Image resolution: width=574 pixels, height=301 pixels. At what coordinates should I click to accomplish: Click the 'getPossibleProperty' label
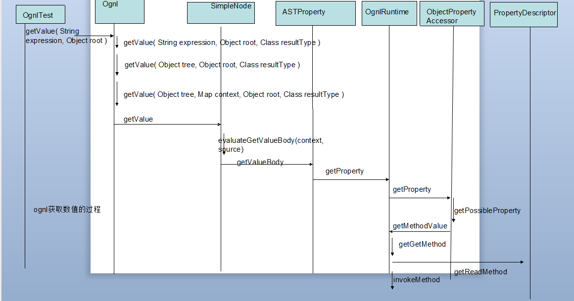point(487,210)
